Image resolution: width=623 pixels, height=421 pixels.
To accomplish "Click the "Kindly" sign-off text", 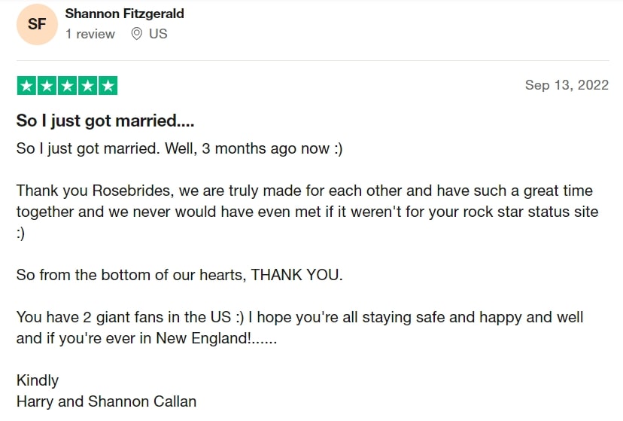I will tap(38, 380).
